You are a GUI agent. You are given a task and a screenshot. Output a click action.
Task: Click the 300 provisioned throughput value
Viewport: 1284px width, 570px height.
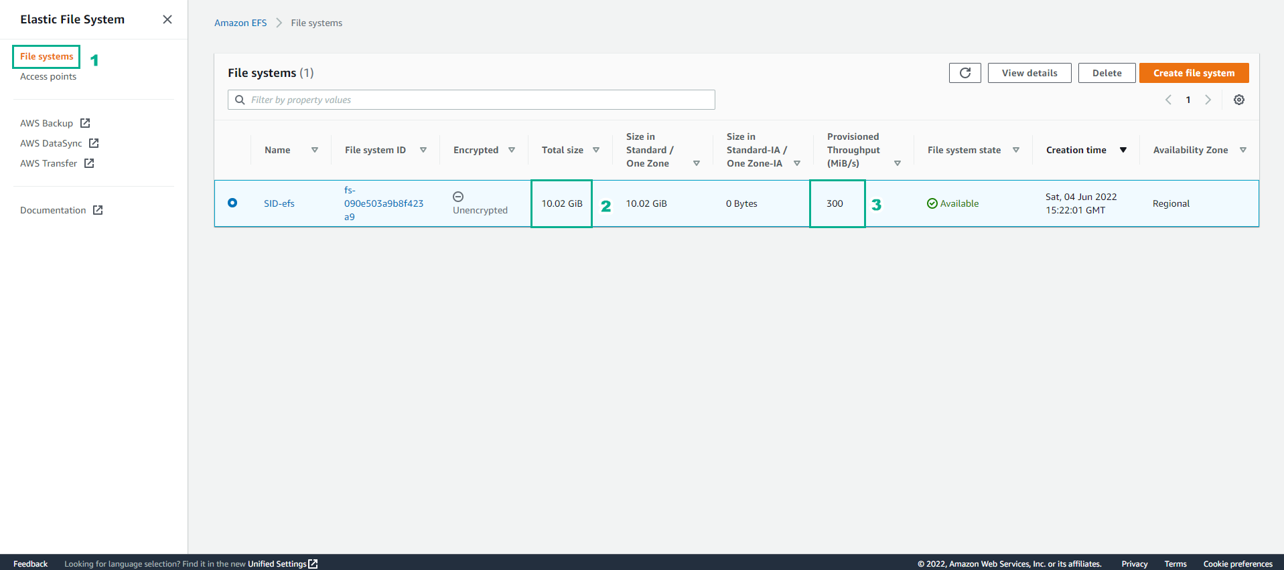pyautogui.click(x=835, y=203)
